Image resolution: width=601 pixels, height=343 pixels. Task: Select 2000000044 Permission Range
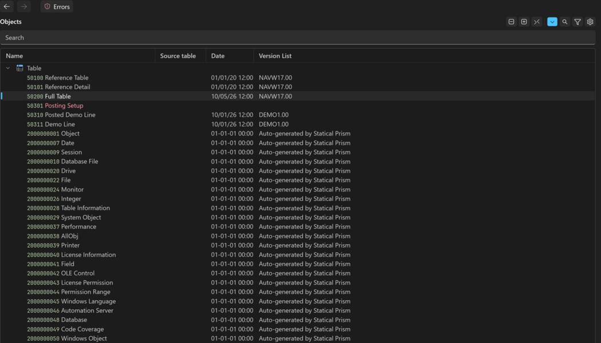pos(69,292)
